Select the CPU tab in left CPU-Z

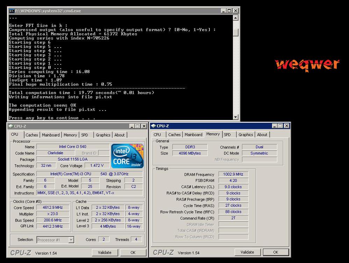(15, 134)
